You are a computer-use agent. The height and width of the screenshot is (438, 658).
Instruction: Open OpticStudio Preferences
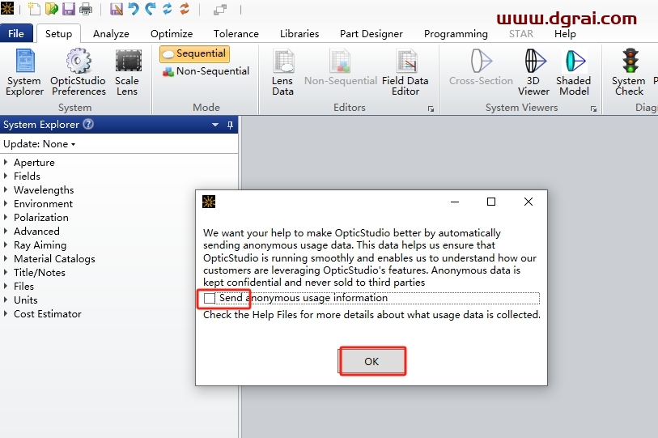(x=78, y=72)
